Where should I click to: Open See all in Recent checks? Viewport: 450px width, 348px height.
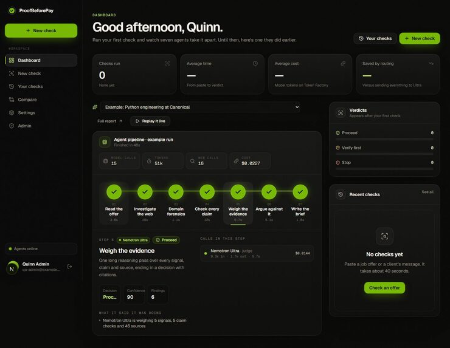[x=427, y=192]
